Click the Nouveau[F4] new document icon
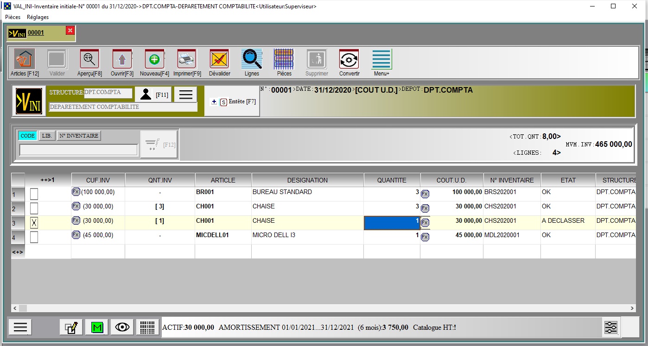This screenshot has height=346, width=648. pyautogui.click(x=154, y=59)
